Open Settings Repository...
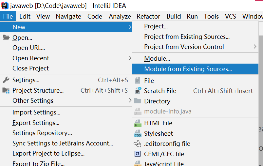Image resolution: width=263 pixels, height=166 pixels. (x=66, y=133)
